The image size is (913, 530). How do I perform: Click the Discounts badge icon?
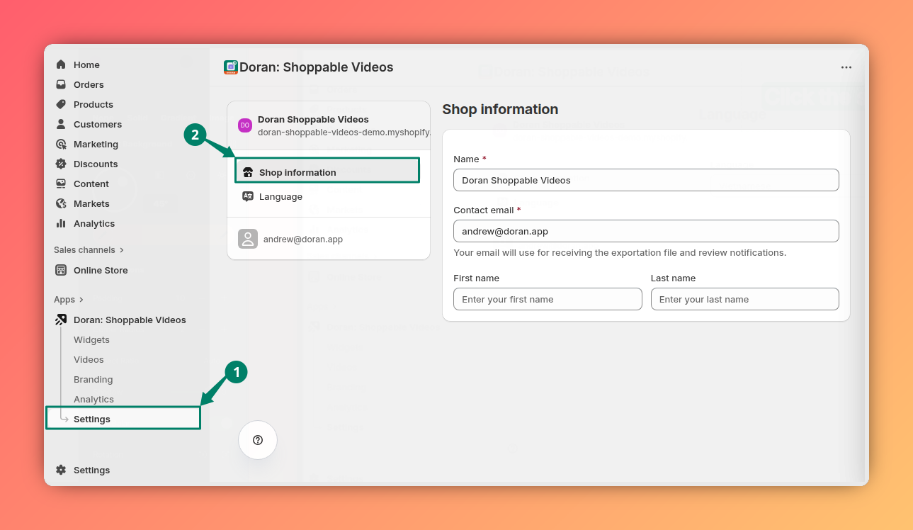(61, 164)
